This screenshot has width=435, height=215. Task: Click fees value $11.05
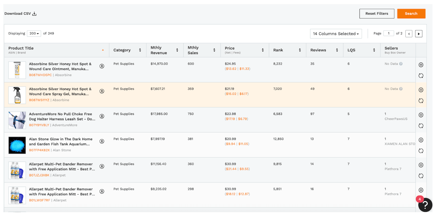point(243,144)
